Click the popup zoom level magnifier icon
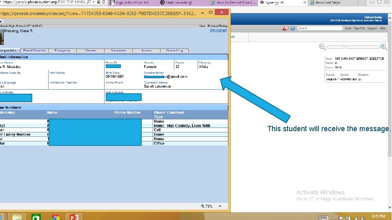Screen dimensions: 392x220 pyautogui.click(x=203, y=206)
